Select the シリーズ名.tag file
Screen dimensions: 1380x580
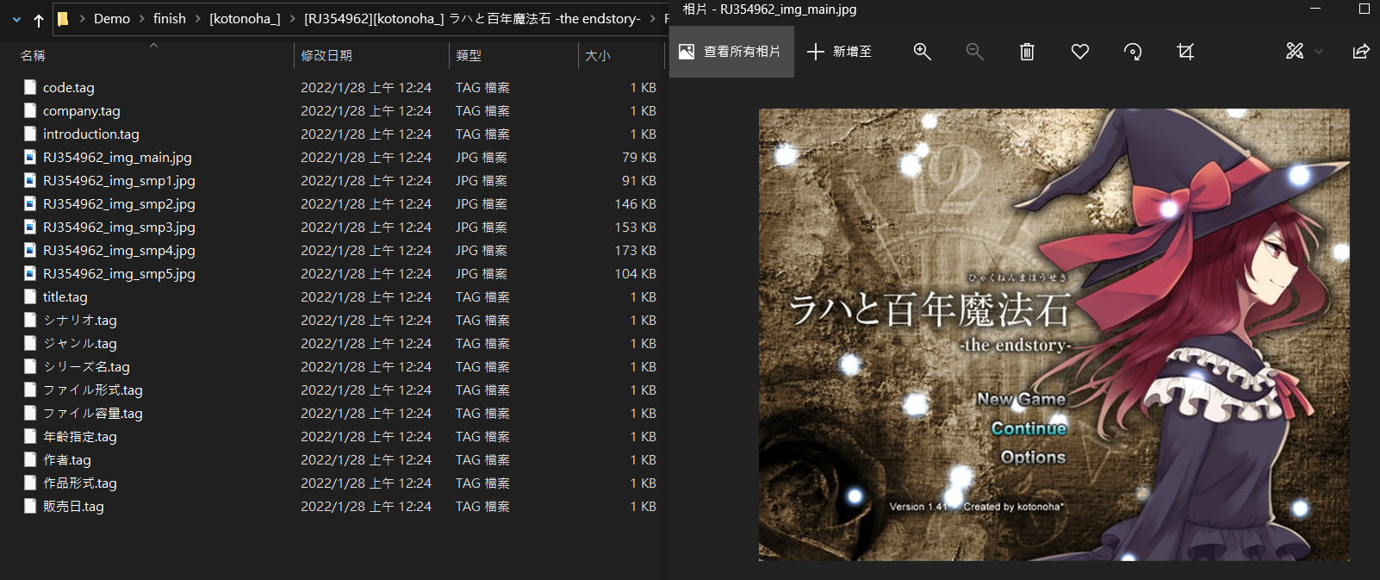(86, 366)
